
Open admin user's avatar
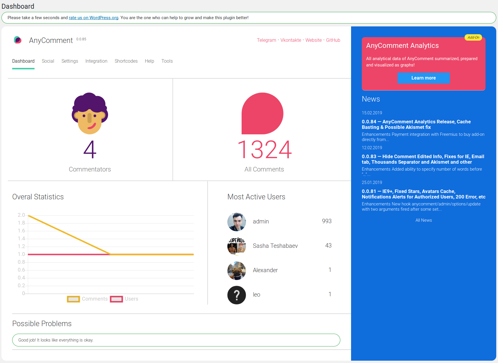coord(237,222)
